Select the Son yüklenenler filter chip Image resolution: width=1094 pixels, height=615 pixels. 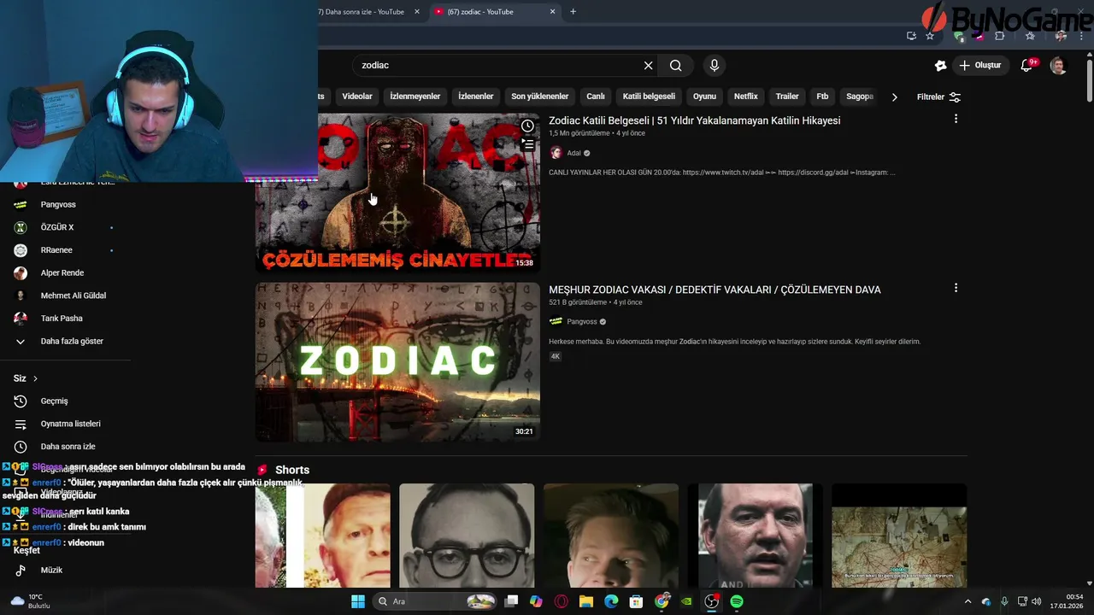click(539, 97)
